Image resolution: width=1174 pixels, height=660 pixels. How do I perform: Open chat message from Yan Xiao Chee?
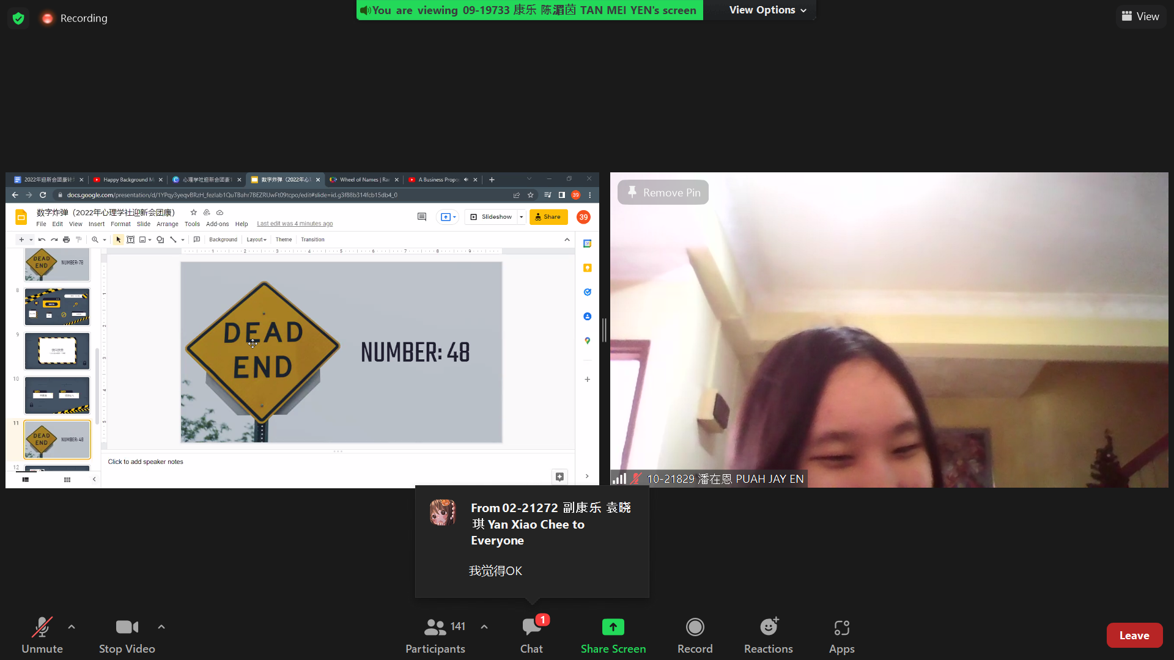point(532,541)
